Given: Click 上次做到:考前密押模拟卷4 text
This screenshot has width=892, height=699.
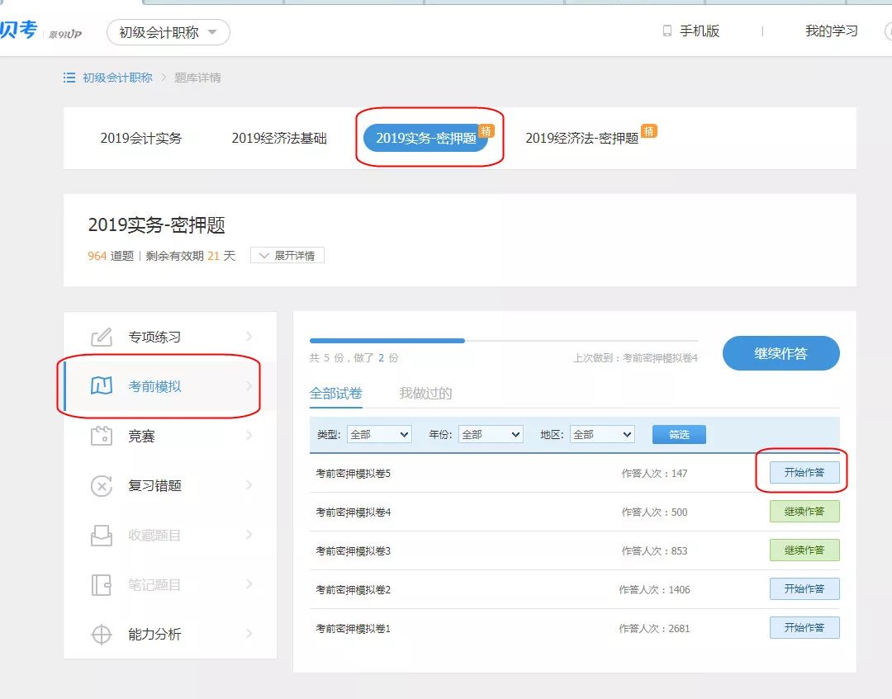Looking at the screenshot, I should point(635,358).
